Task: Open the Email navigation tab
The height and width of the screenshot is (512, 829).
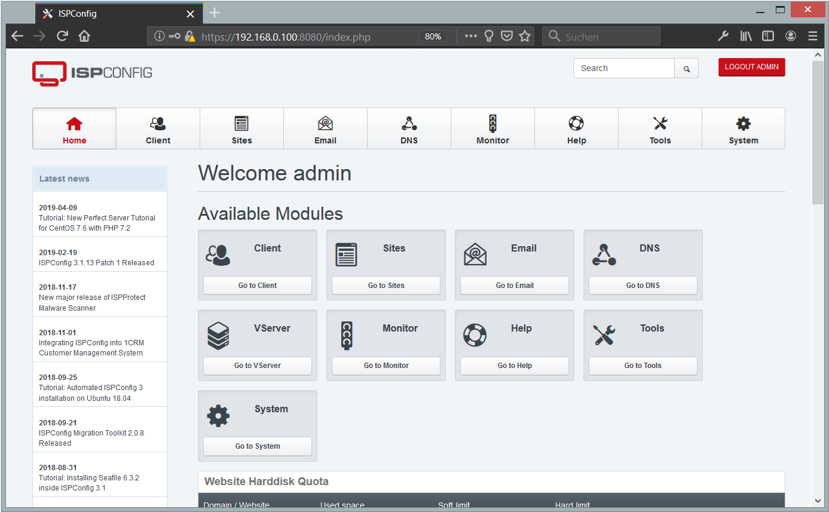Action: pyautogui.click(x=325, y=128)
